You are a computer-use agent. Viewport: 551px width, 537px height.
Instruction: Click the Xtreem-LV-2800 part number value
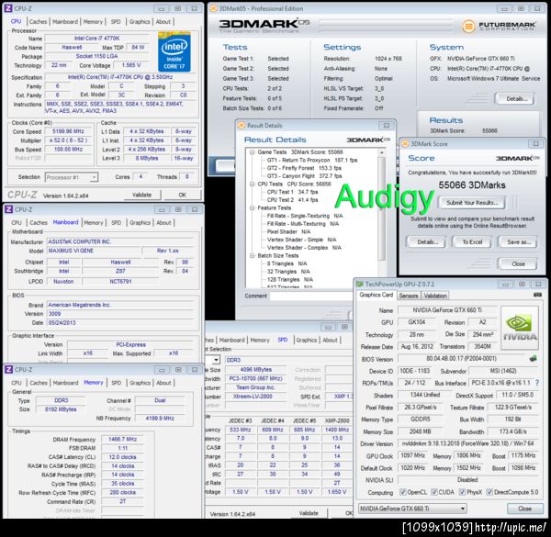pos(255,397)
